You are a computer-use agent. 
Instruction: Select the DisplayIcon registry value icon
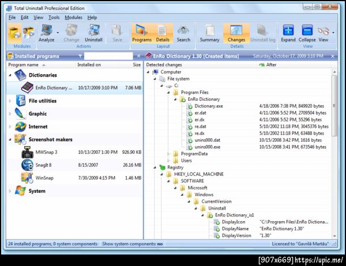pos(217,222)
